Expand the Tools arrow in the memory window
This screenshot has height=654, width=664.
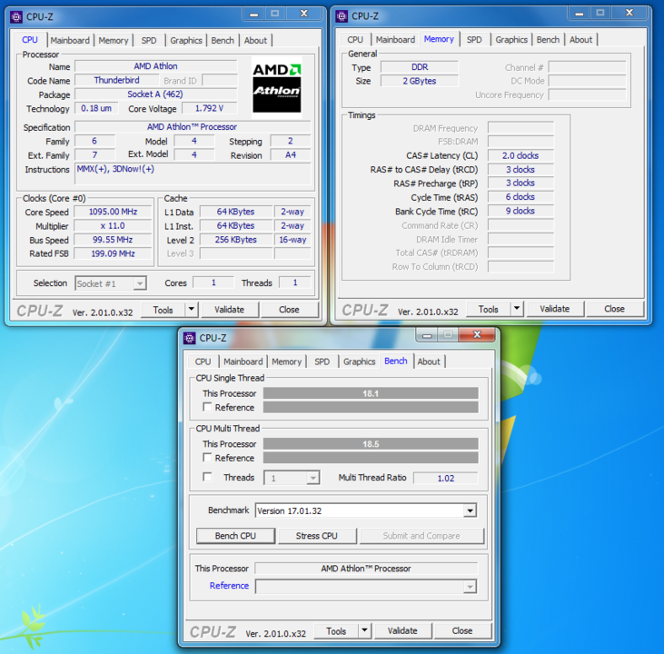pos(517,309)
